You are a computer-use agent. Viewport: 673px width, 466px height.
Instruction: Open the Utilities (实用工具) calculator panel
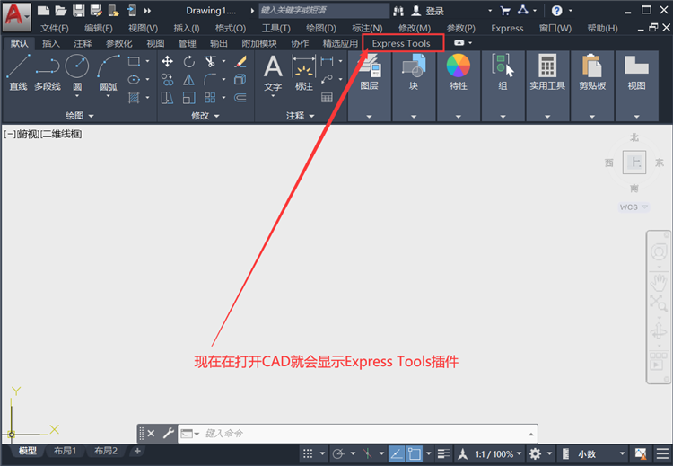(547, 72)
